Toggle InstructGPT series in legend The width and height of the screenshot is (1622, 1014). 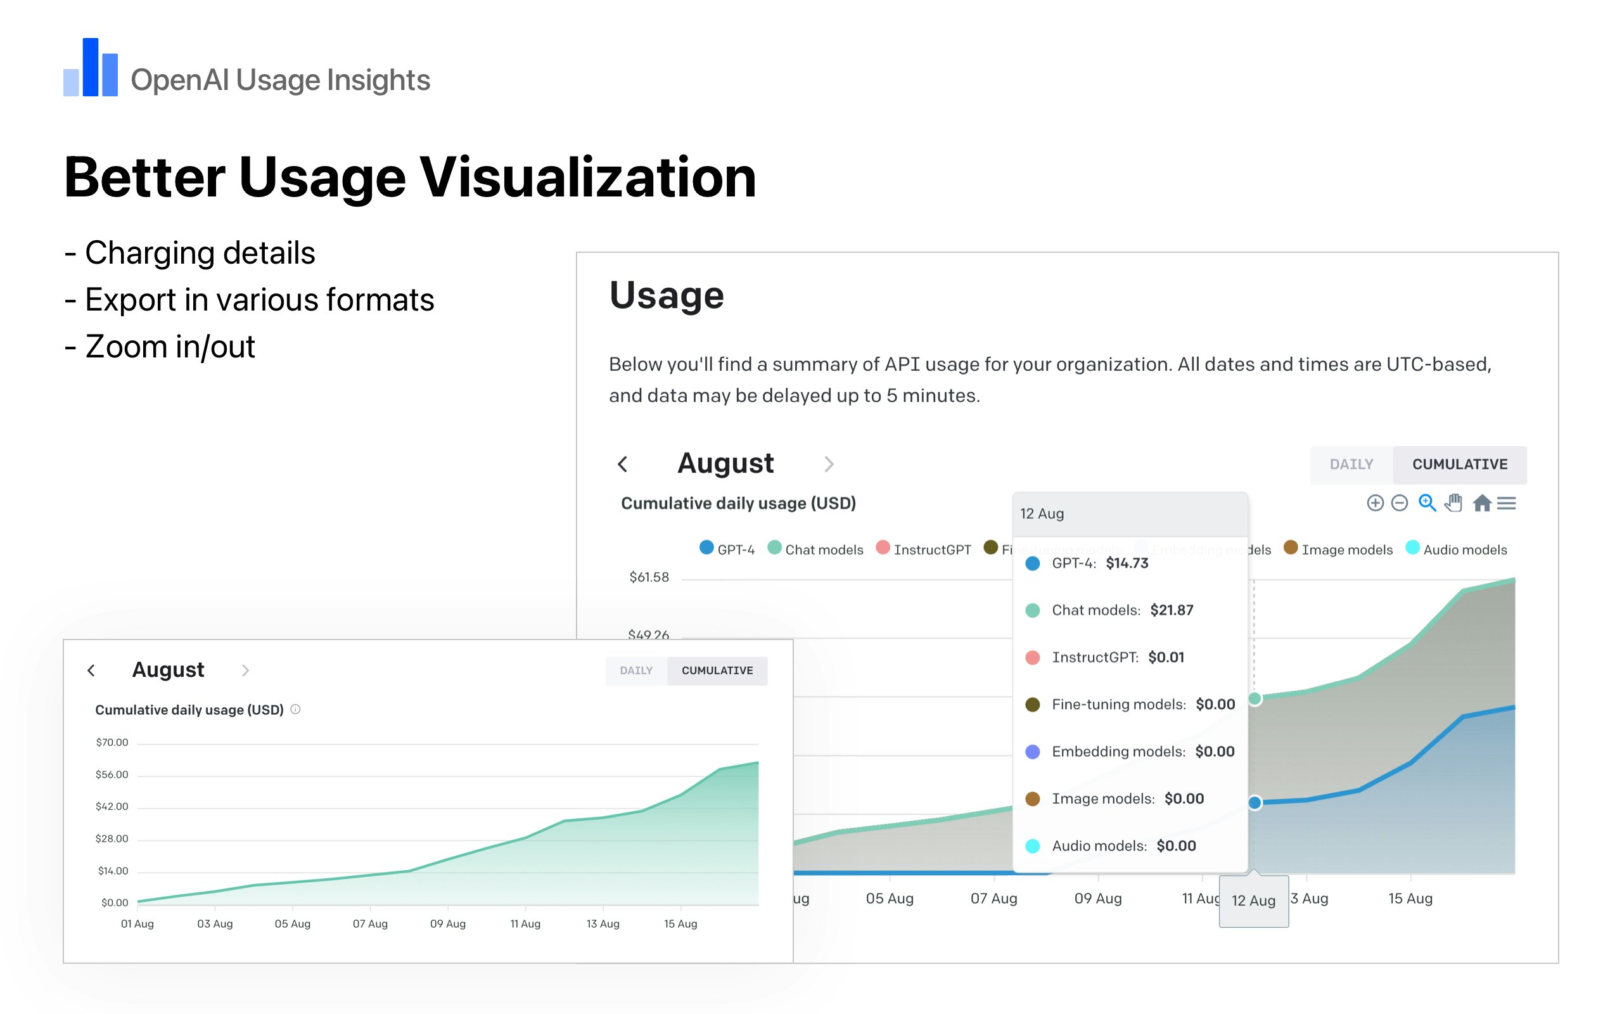(924, 549)
